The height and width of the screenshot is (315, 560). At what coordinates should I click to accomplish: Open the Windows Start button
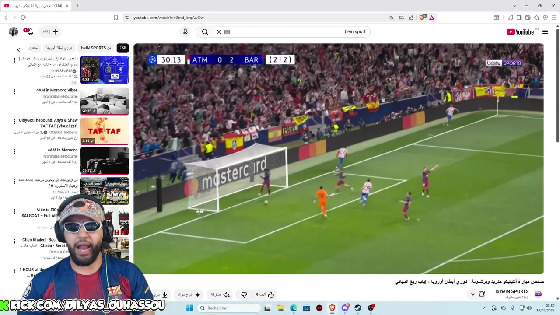[x=189, y=308]
